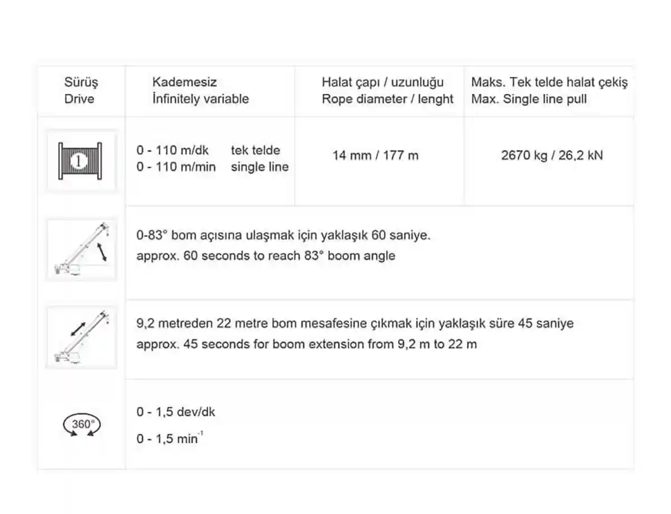Click the '0 - 1,5 dev/dk' rotation speed
The height and width of the screenshot is (514, 671).
(176, 412)
